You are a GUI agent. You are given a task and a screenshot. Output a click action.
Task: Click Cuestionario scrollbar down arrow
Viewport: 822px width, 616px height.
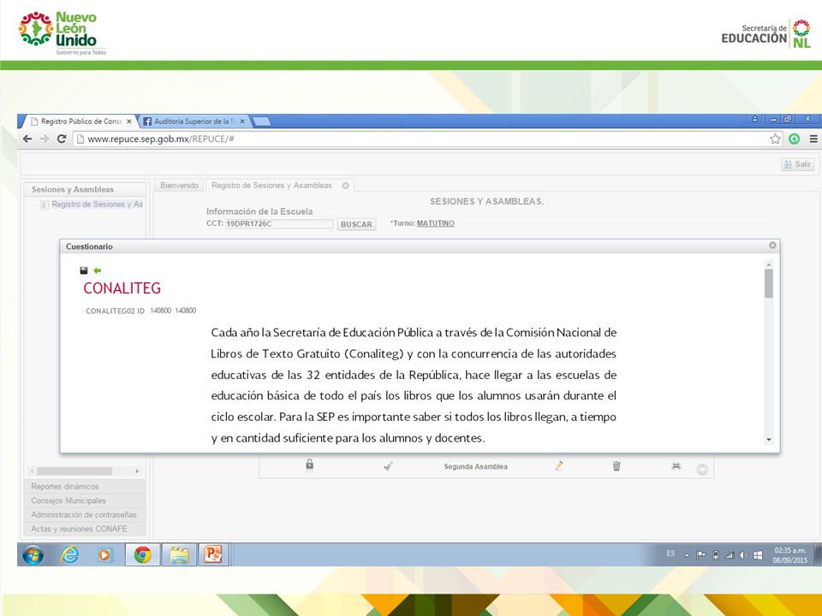click(x=769, y=440)
